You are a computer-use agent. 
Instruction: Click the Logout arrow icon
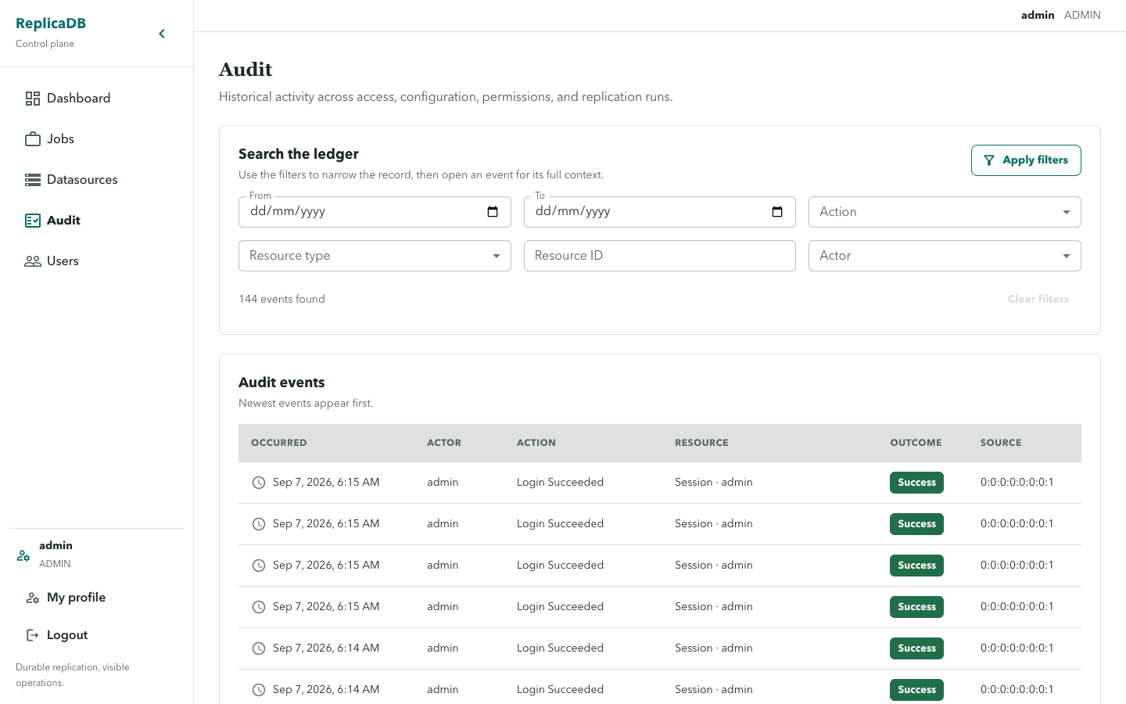33,635
